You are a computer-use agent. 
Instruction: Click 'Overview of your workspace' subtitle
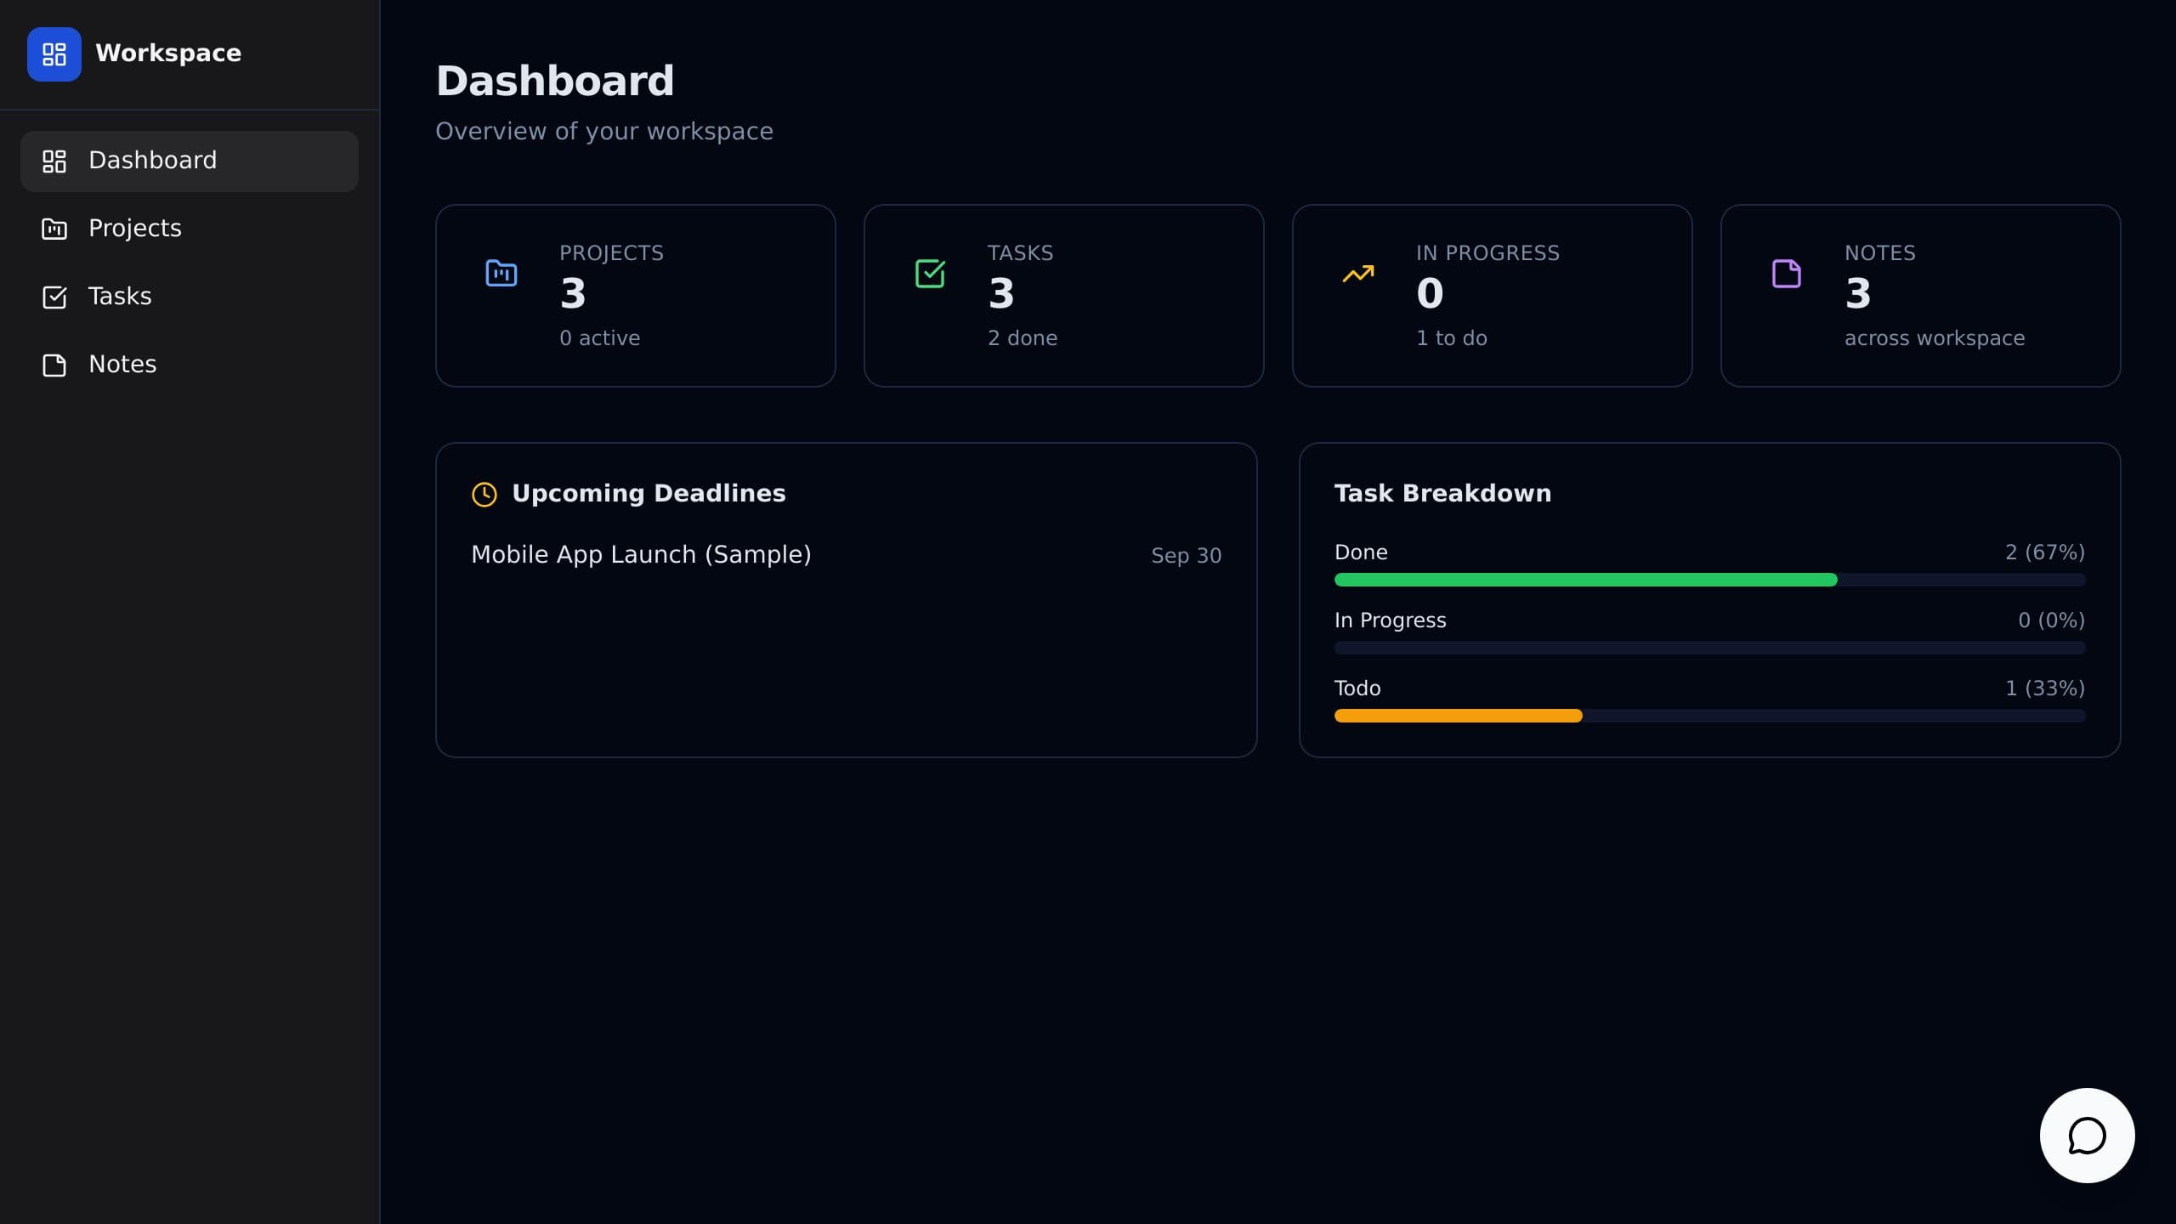(604, 132)
